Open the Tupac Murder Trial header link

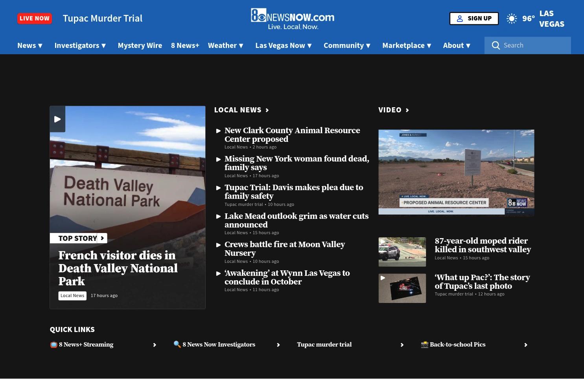coord(103,18)
